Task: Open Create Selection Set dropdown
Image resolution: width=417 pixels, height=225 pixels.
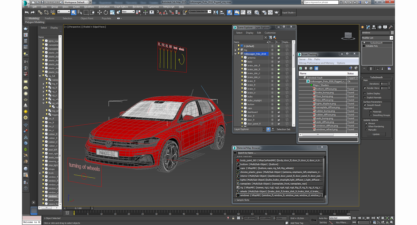Action: [200, 12]
